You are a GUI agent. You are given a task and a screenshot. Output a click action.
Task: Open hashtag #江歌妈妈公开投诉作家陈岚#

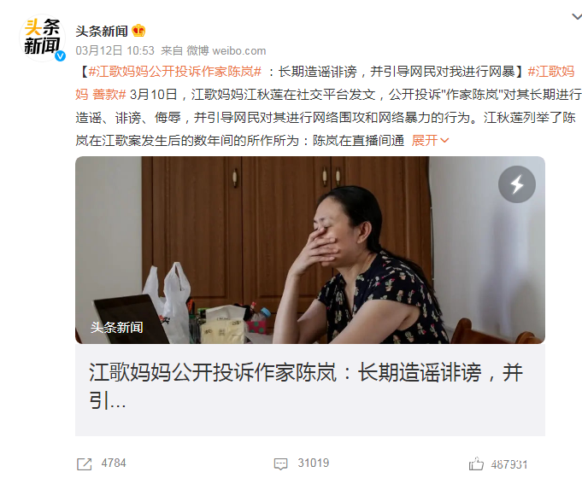175,71
